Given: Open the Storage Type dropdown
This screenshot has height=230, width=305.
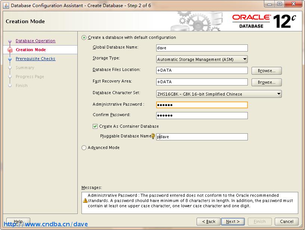Looking at the screenshot, I should tap(202, 59).
